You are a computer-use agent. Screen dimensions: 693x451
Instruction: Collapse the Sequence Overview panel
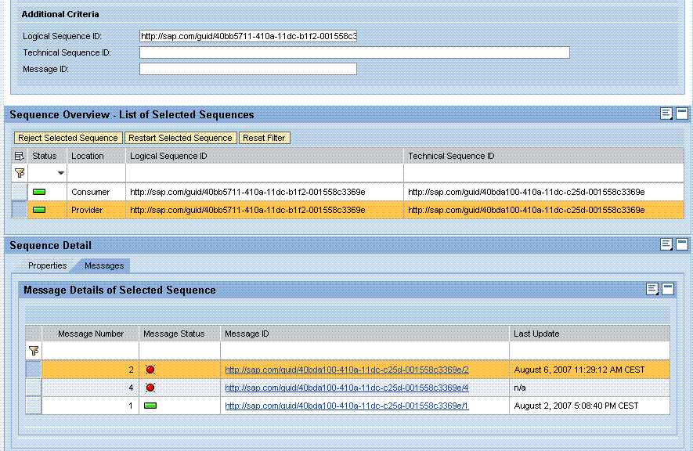pos(682,114)
